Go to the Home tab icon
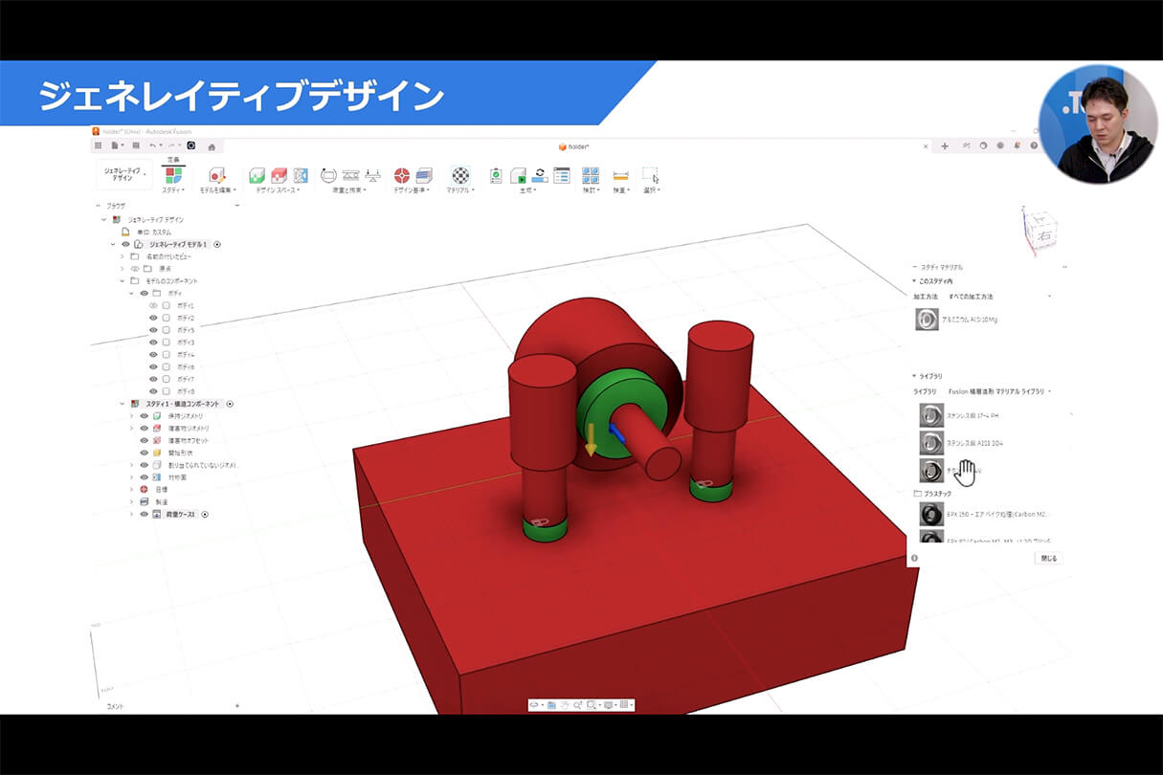 click(x=211, y=146)
